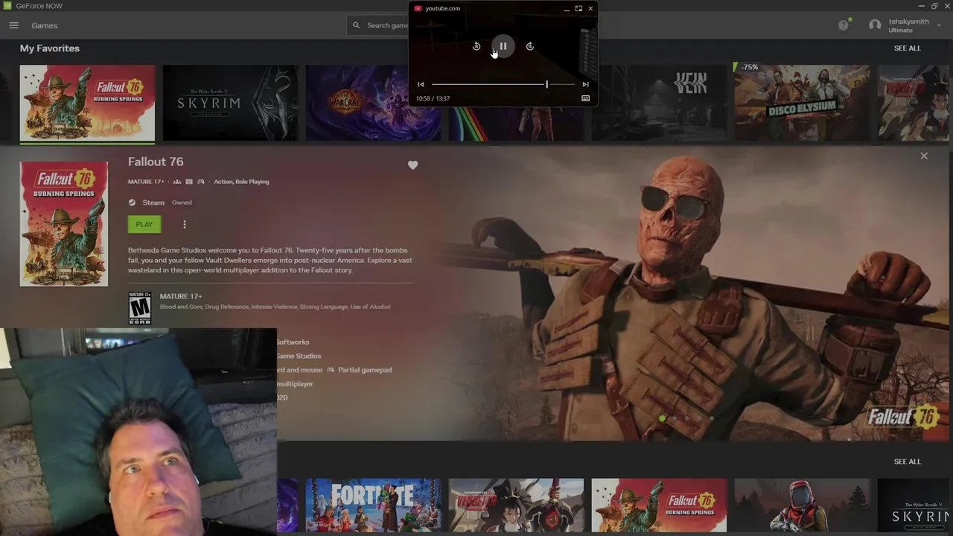Expand the account dropdown arrow

click(939, 25)
